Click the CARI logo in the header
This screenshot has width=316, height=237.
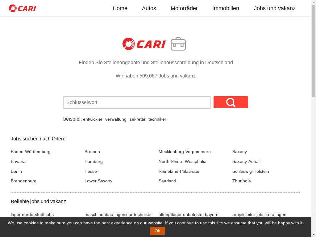(x=22, y=8)
